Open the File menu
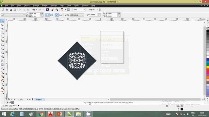 tap(7, 6)
